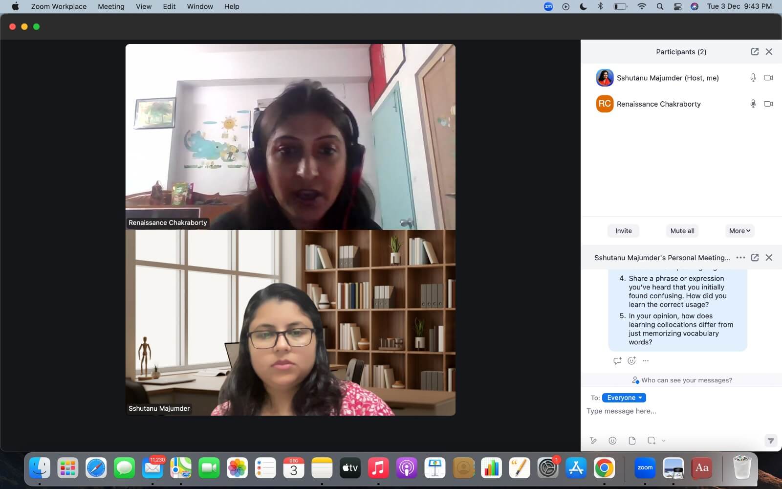Viewport: 782px width, 489px height.
Task: Pop out the Participants panel
Action: tap(755, 52)
